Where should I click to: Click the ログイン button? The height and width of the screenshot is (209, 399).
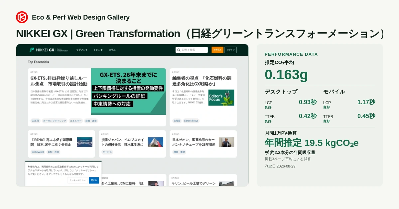231,50
